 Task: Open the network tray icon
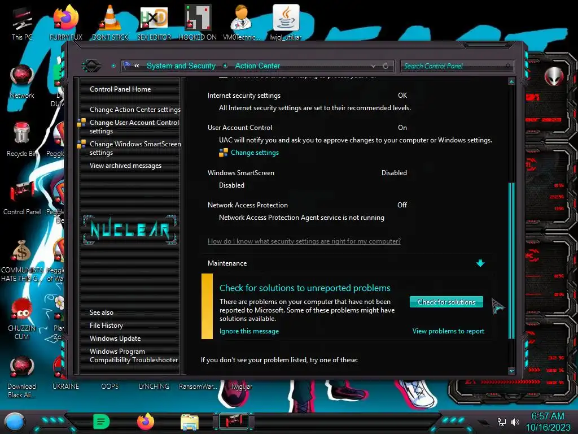click(501, 422)
